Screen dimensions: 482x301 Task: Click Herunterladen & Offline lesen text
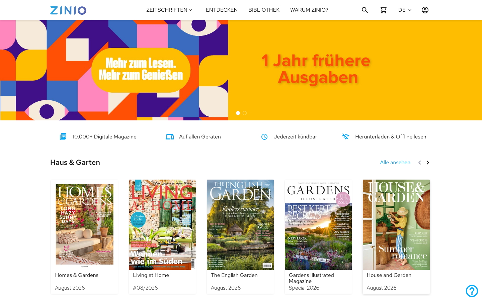pos(391,137)
